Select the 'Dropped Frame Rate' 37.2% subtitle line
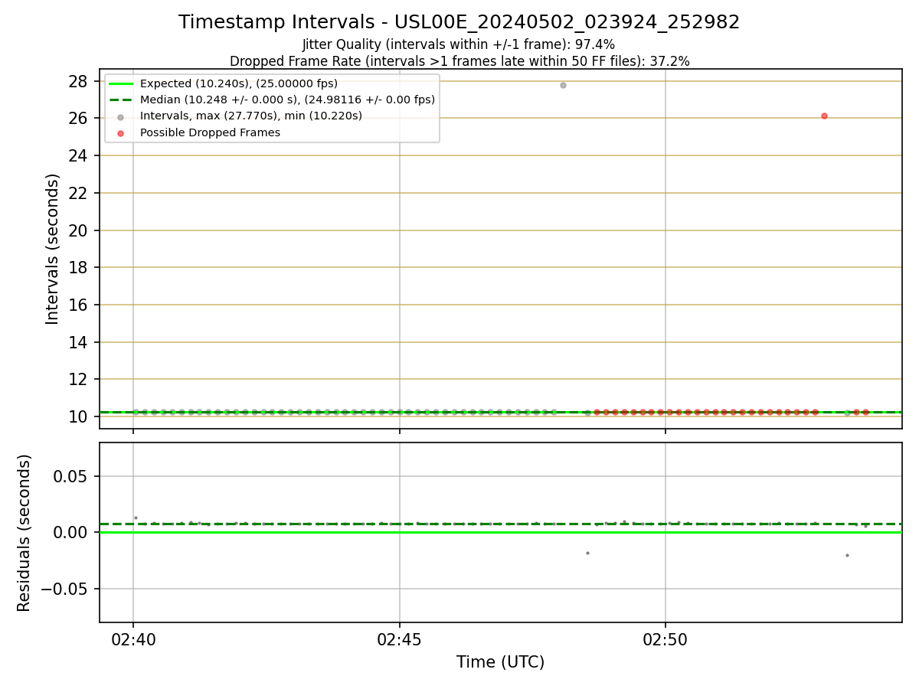The width and height of the screenshot is (919, 689). (459, 61)
